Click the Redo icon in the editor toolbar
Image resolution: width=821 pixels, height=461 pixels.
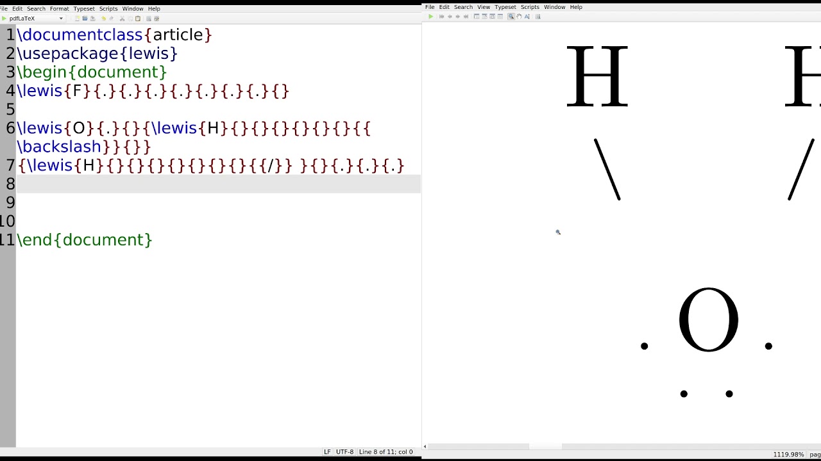(x=111, y=19)
